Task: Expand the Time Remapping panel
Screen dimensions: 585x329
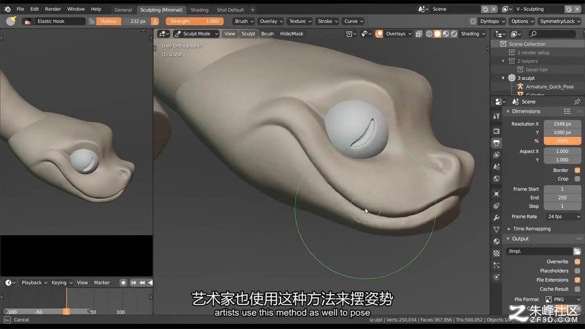Action: point(531,228)
